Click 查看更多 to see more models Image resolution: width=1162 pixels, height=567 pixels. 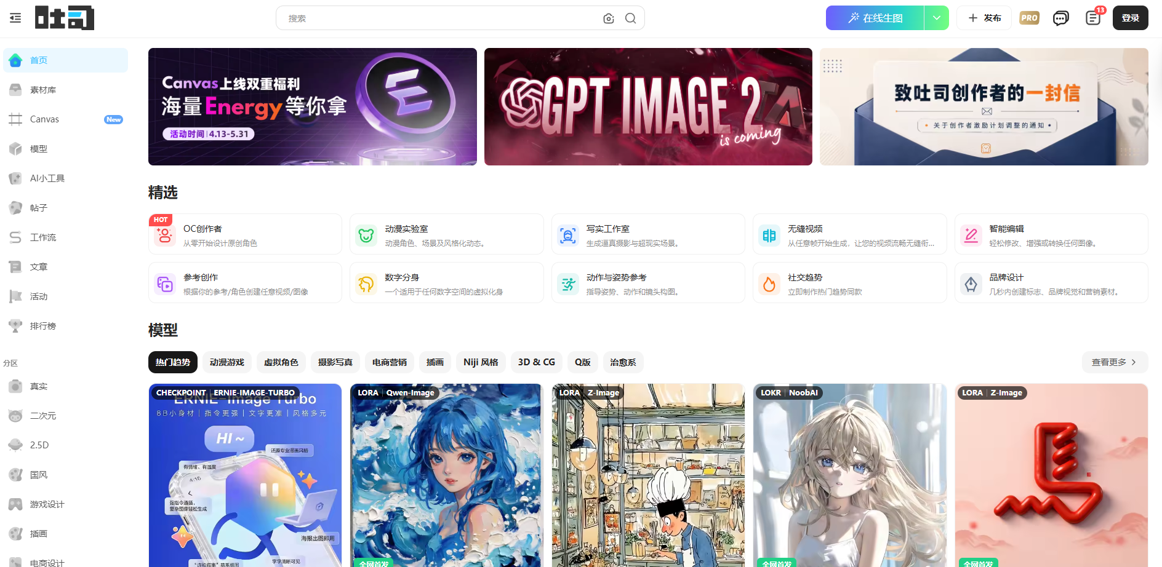coord(1115,362)
